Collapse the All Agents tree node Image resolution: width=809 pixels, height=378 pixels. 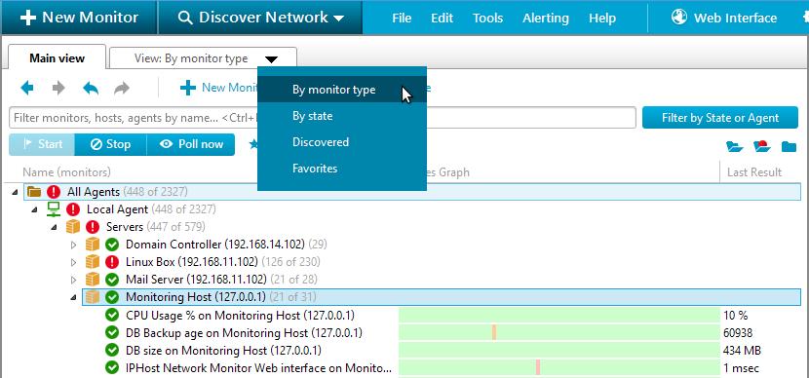coord(15,192)
